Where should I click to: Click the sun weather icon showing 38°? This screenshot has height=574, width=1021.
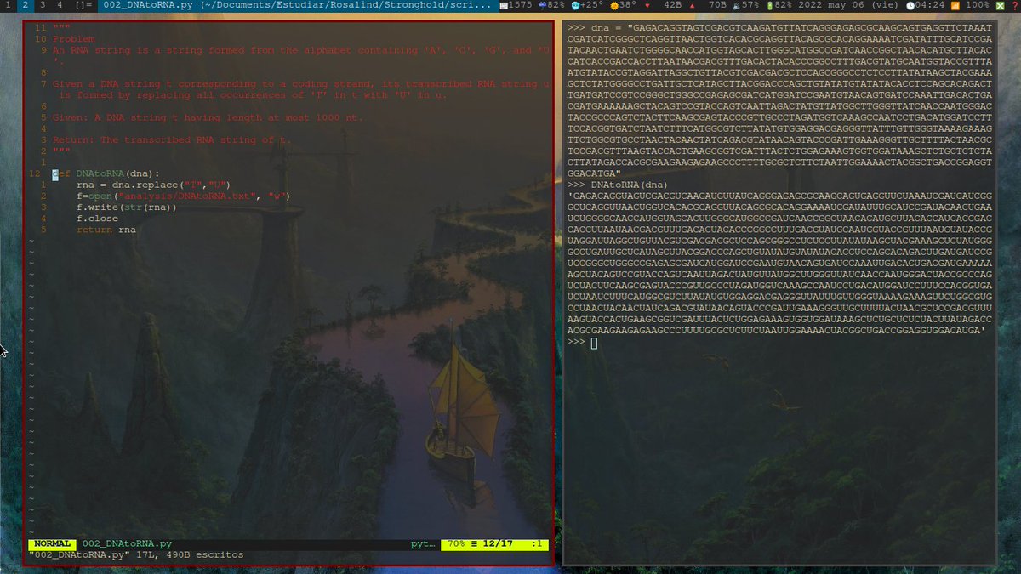pos(614,5)
